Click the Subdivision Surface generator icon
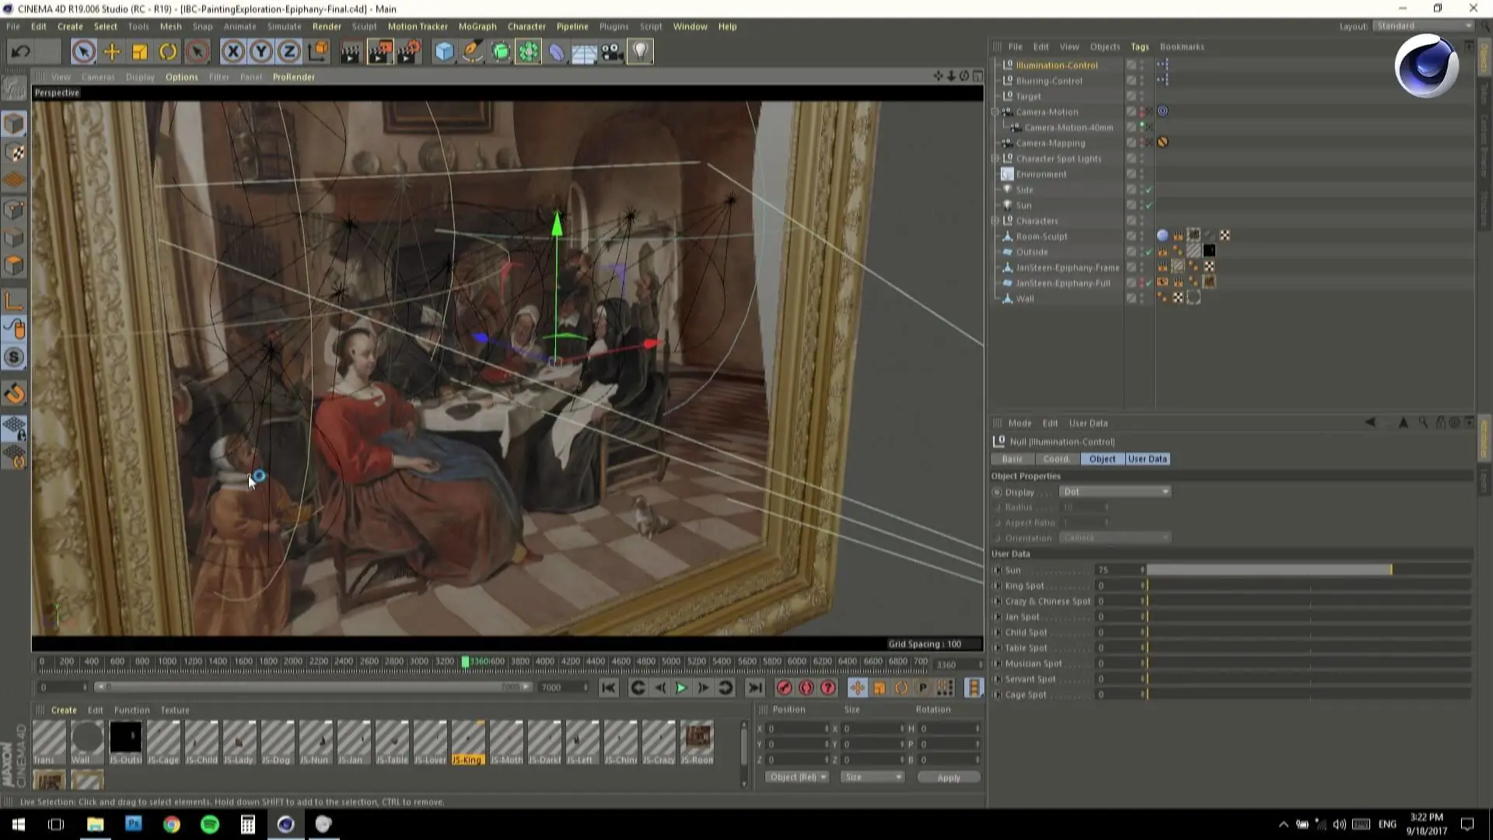Screen dimensions: 1493x840 tap(501, 52)
